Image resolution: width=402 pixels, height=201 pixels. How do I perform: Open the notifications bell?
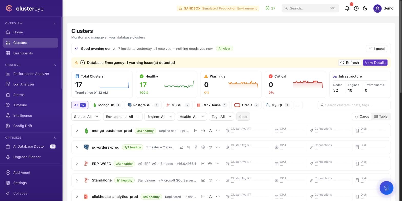pyautogui.click(x=347, y=8)
